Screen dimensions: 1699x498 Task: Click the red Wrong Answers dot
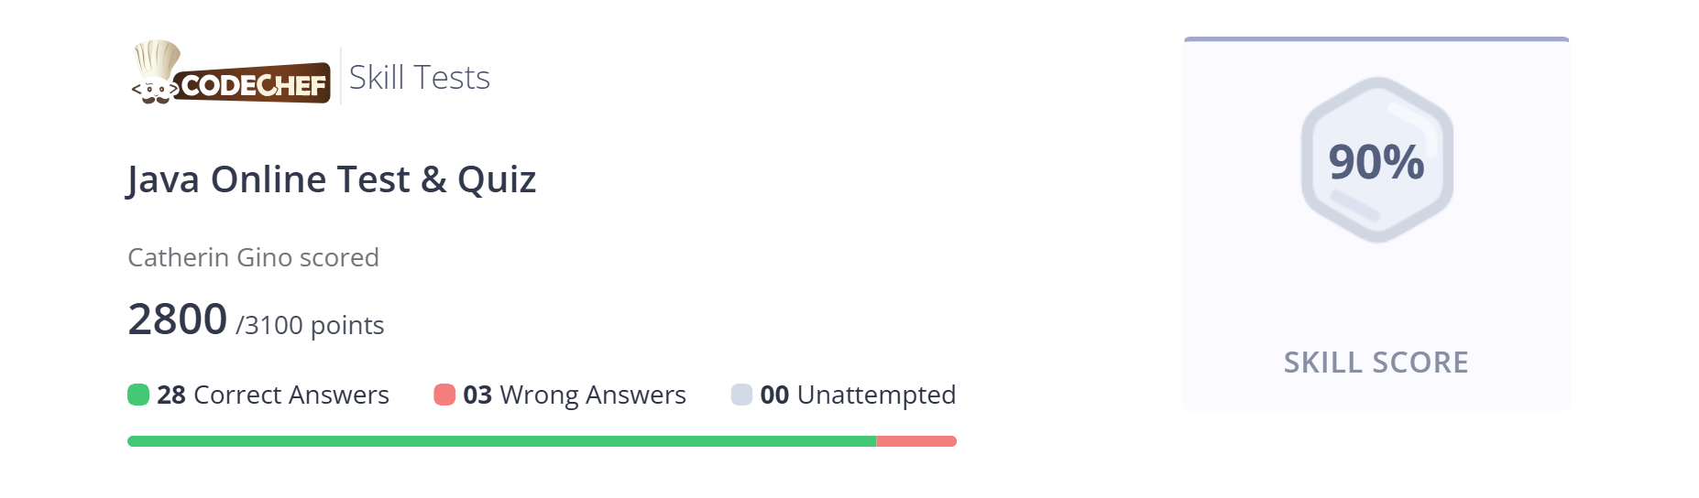click(444, 395)
